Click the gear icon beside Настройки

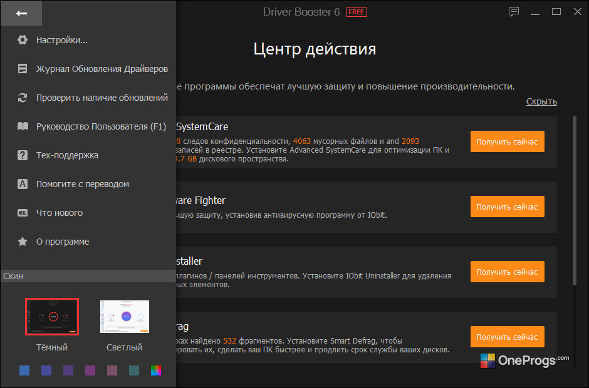23,40
